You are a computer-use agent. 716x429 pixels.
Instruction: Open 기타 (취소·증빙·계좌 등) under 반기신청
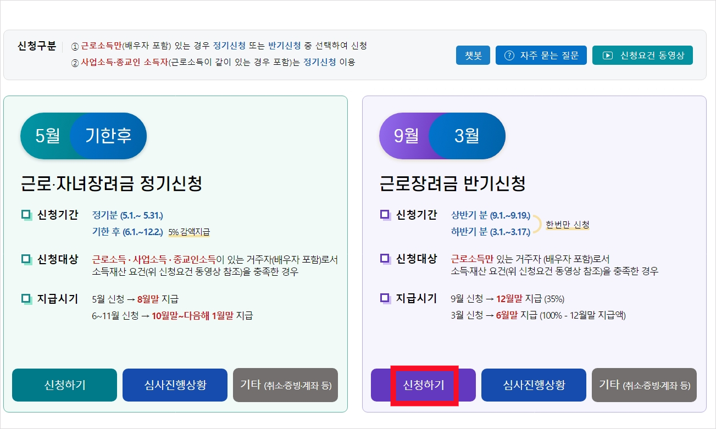[644, 385]
